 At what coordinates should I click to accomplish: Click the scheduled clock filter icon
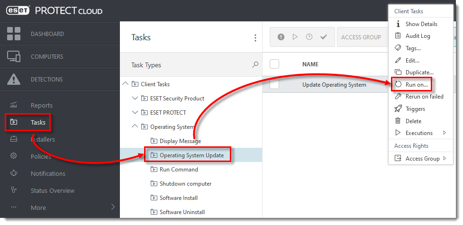309,37
